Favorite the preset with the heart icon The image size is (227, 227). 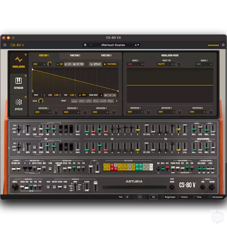91,45
